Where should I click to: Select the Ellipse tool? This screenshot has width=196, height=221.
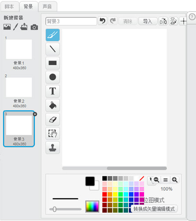point(52,77)
